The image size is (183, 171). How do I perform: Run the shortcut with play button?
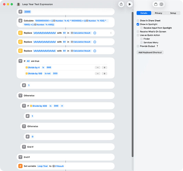coord(129,4)
